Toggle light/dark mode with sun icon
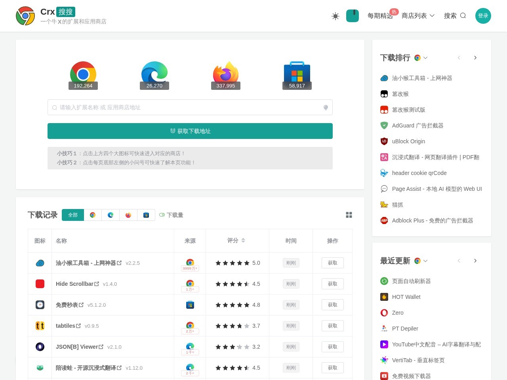 tap(335, 16)
